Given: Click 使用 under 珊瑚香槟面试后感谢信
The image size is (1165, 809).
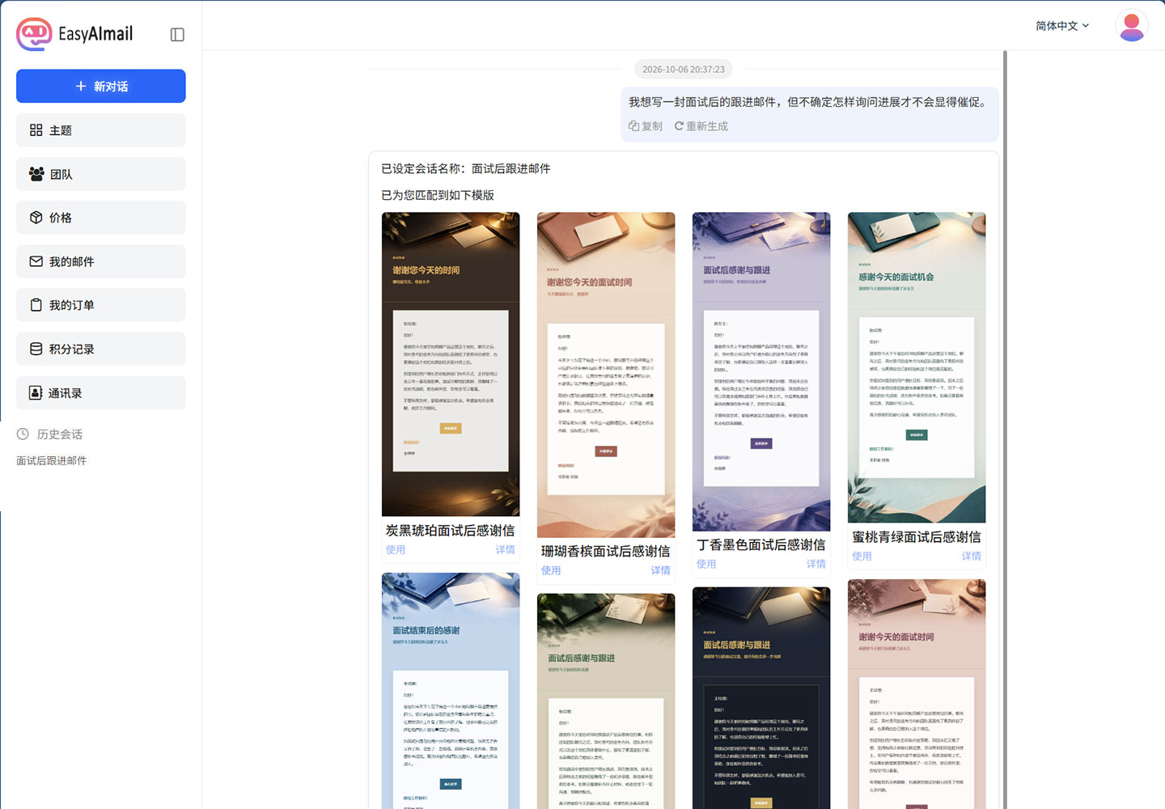Looking at the screenshot, I should point(551,570).
